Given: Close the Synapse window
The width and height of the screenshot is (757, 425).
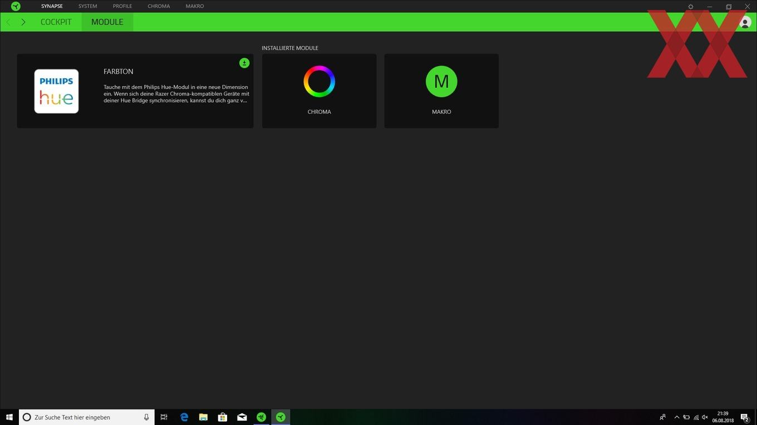Looking at the screenshot, I should pyautogui.click(x=748, y=7).
